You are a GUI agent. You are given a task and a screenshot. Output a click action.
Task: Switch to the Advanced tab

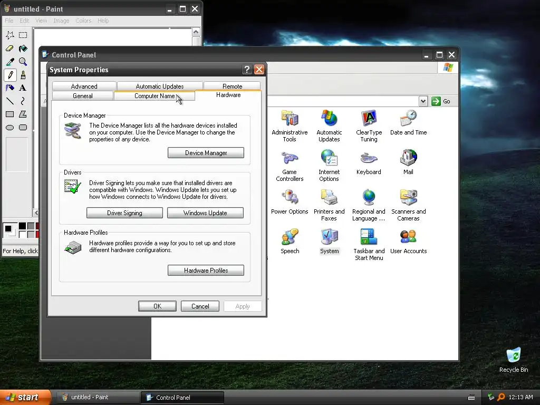click(x=84, y=86)
